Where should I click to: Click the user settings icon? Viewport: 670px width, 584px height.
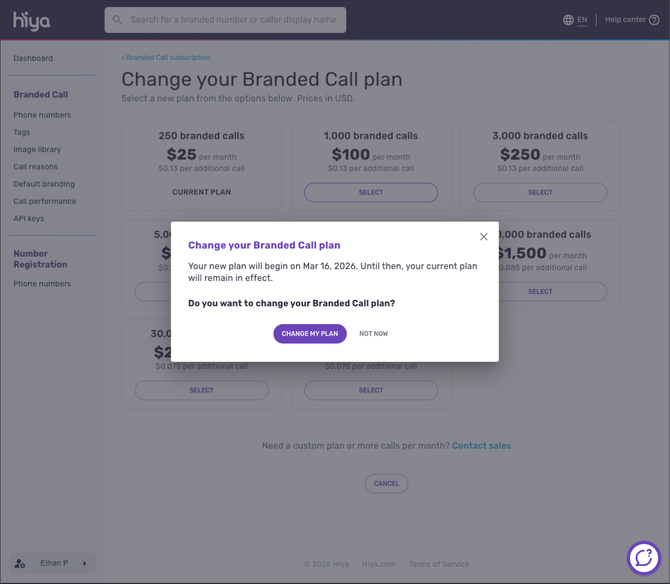coord(20,563)
